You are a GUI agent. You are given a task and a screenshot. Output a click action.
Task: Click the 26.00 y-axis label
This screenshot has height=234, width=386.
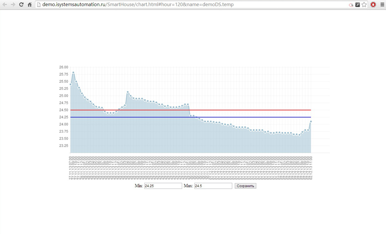pos(64,67)
